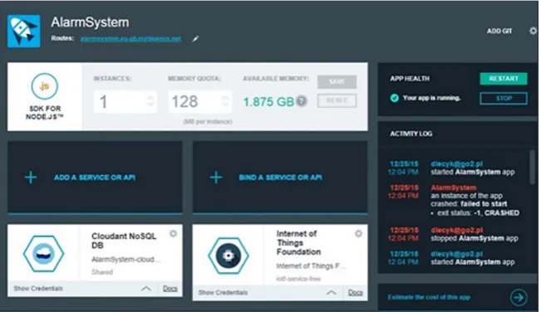Image resolution: width=541 pixels, height=312 pixels.
Task: Click the 'Your app is running.' status text
Action: 431,98
